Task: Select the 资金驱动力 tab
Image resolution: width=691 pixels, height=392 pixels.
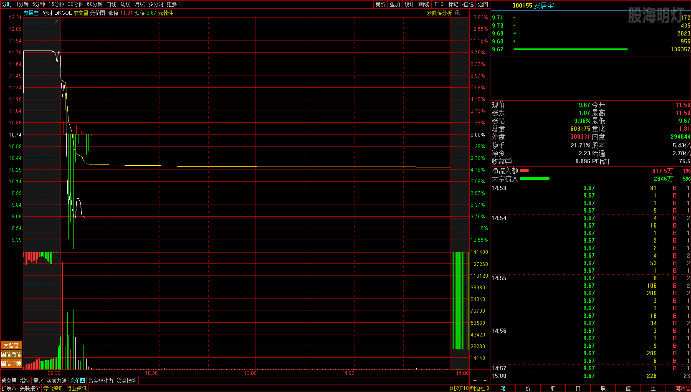Action: (x=101, y=381)
